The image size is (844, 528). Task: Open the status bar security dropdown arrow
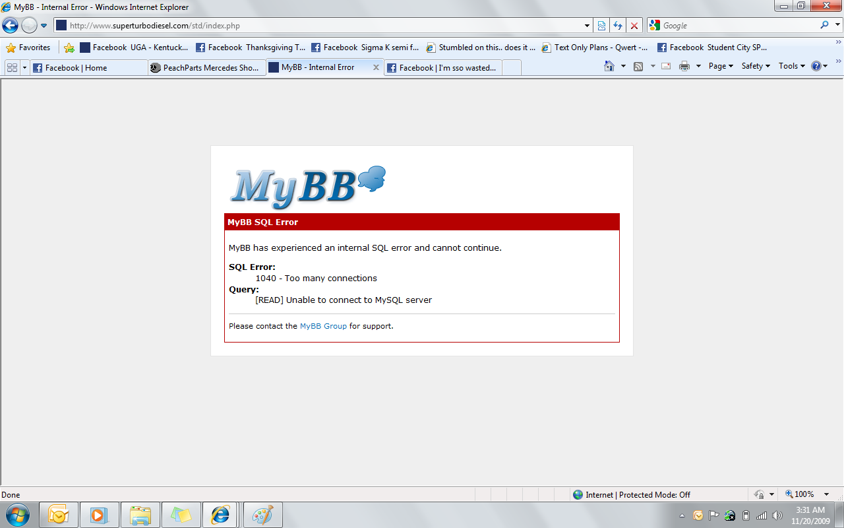tap(771, 494)
